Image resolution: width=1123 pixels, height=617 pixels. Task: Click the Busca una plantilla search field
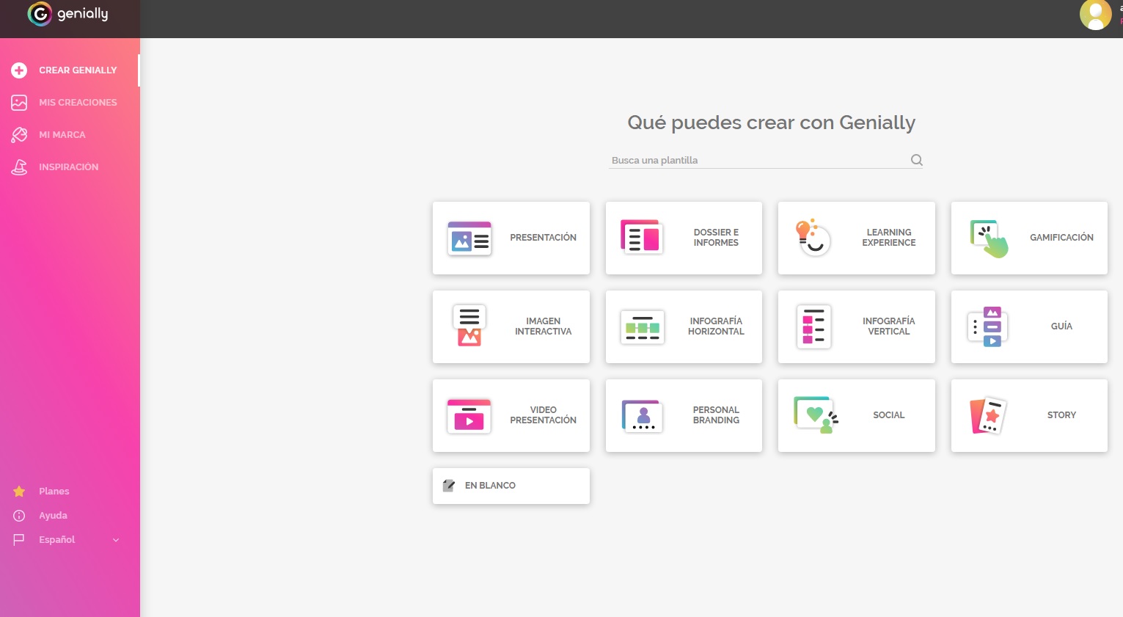[x=734, y=160]
